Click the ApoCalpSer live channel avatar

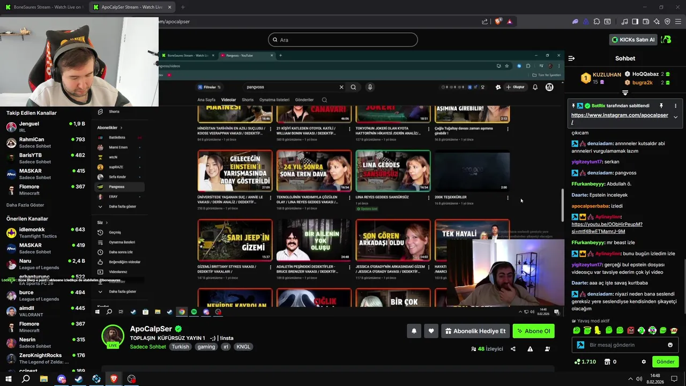(113, 336)
